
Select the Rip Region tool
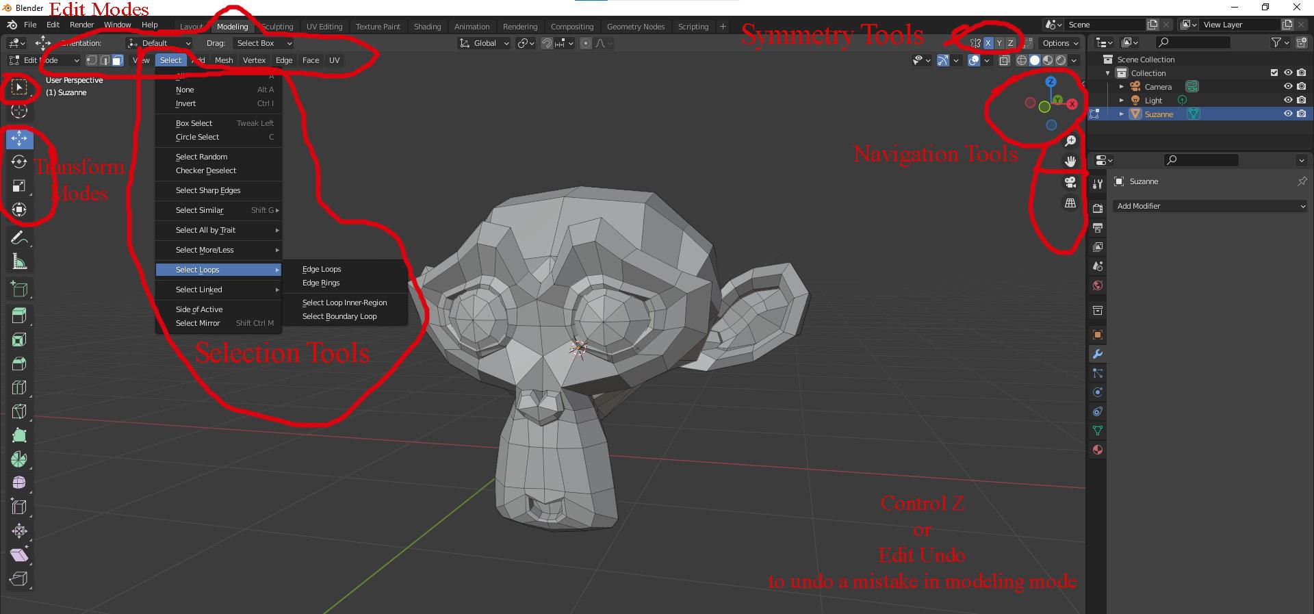[19, 579]
